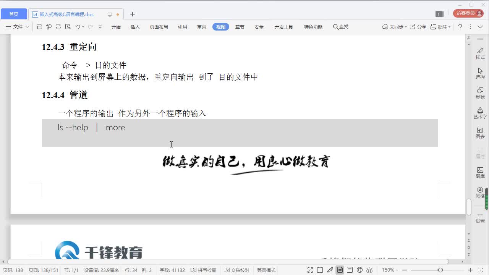
Task: Click 字数: 41132 word count in status bar
Action: (x=172, y=270)
